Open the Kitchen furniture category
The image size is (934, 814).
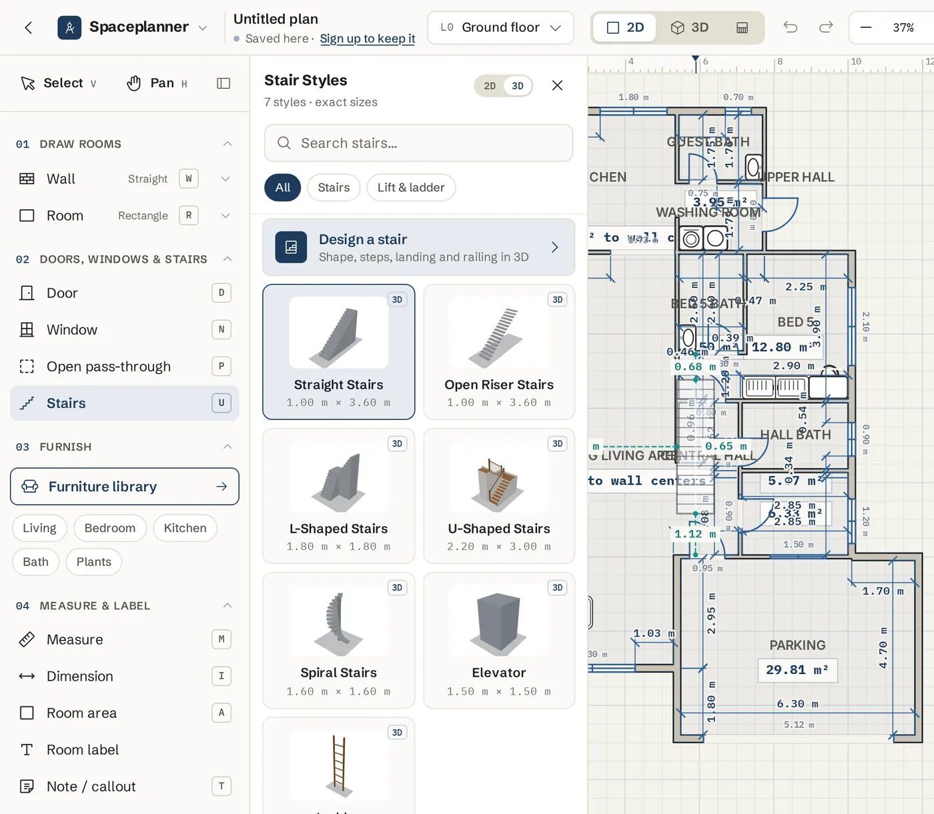[x=185, y=528]
